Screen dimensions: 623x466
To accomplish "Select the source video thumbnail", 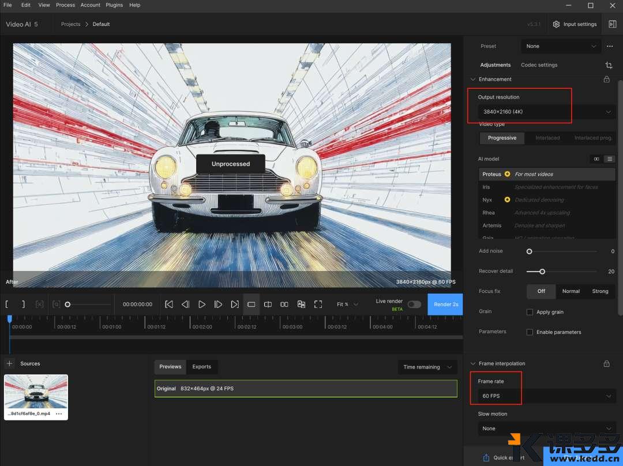I will click(36, 392).
